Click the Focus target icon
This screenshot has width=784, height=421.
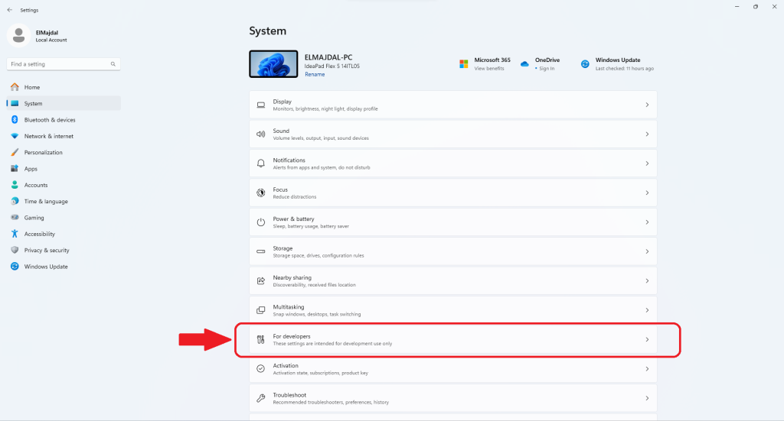261,193
